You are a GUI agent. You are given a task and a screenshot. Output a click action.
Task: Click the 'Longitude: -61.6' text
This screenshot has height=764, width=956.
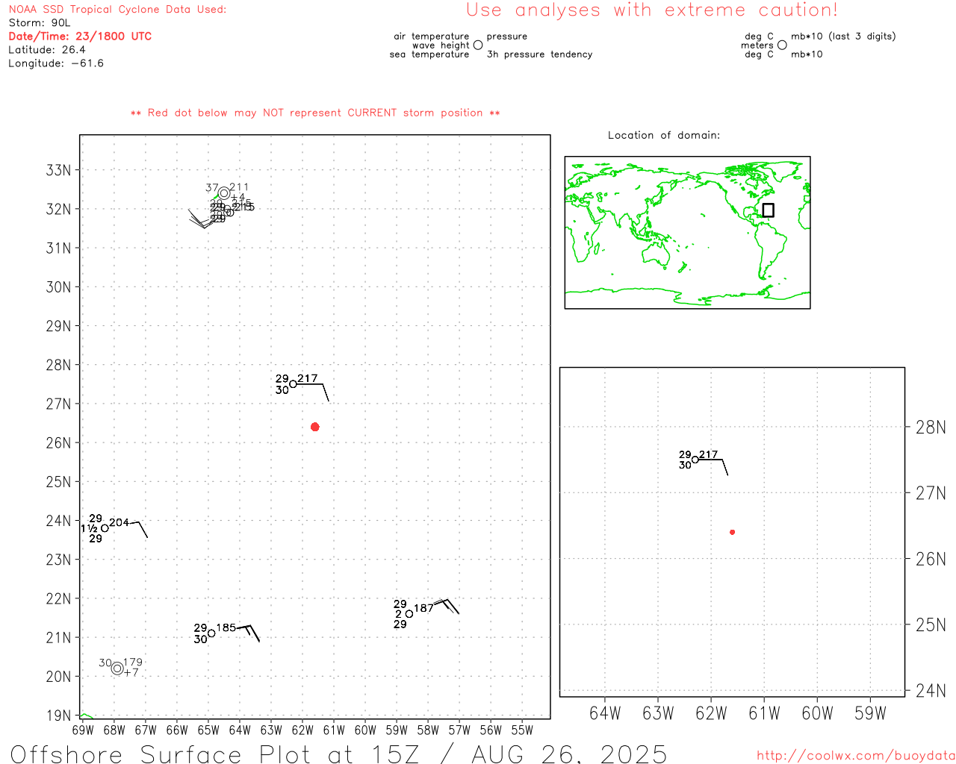tap(56, 63)
